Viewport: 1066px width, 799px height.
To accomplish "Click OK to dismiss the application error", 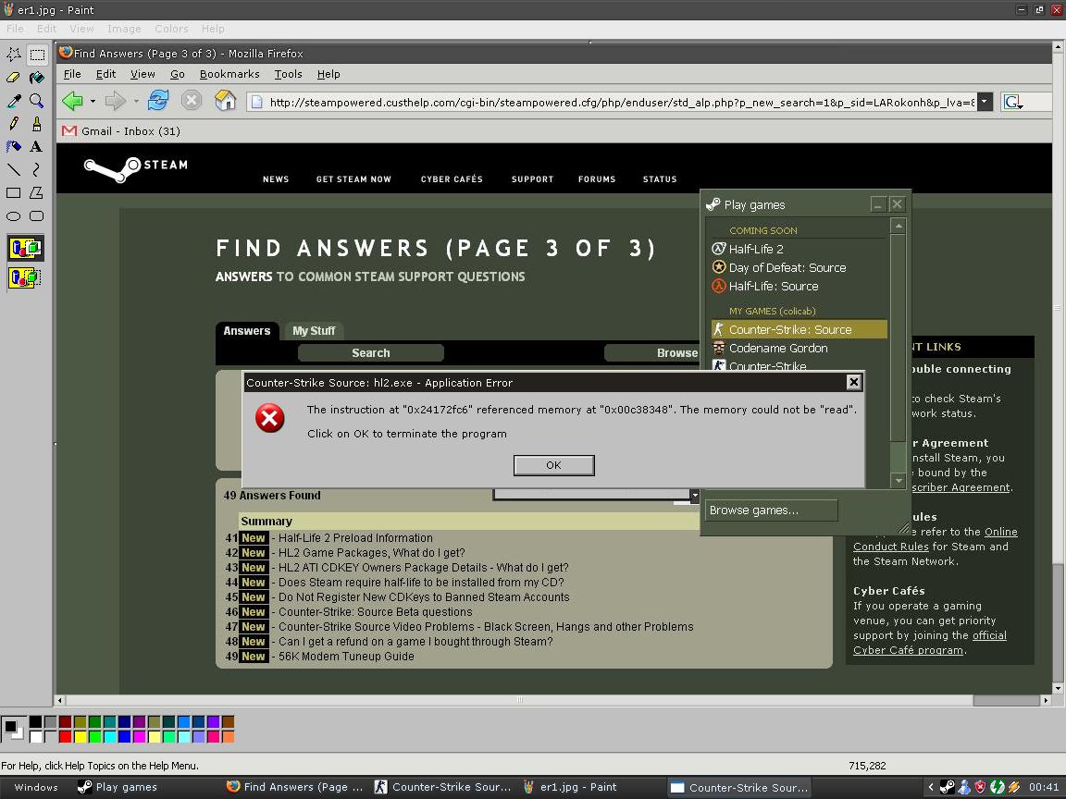I will coord(553,465).
